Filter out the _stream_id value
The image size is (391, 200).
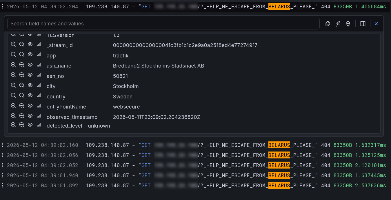21,44
